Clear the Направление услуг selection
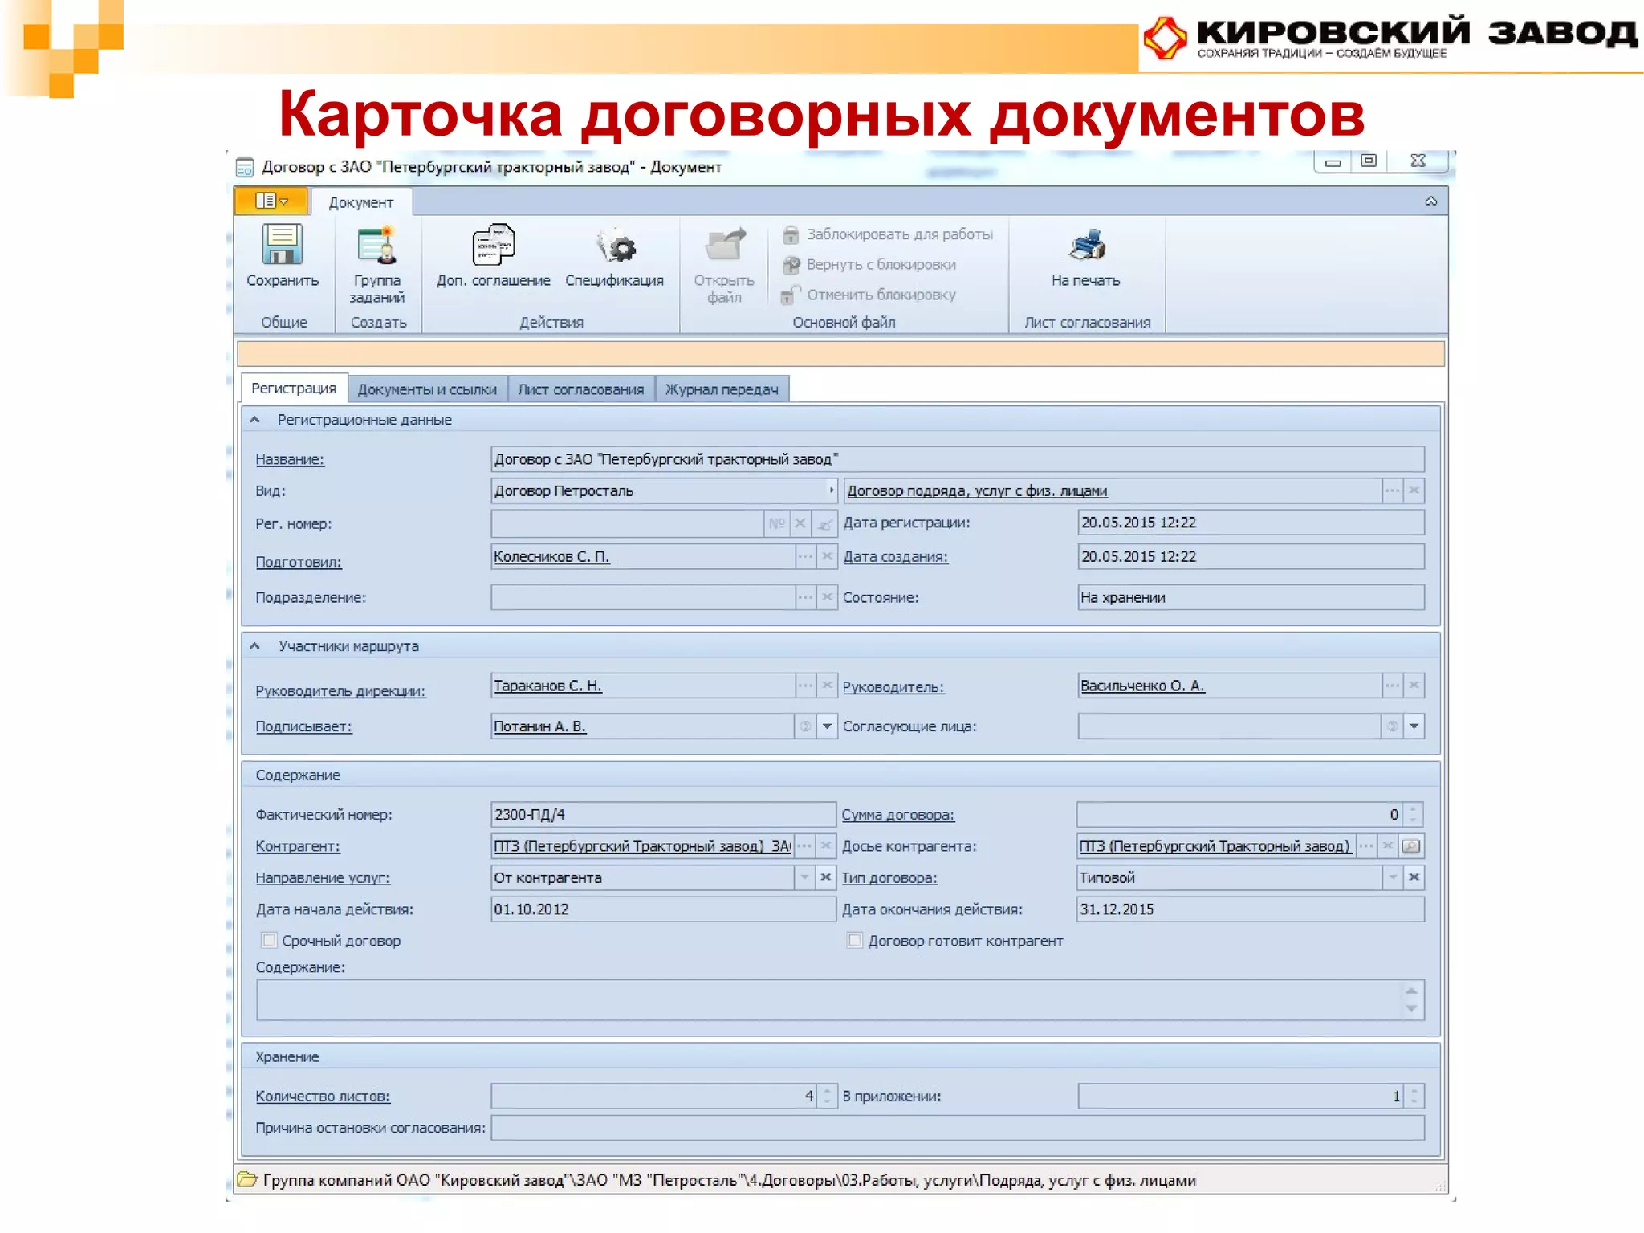Screen dimensions: 1644x1233 tap(826, 877)
